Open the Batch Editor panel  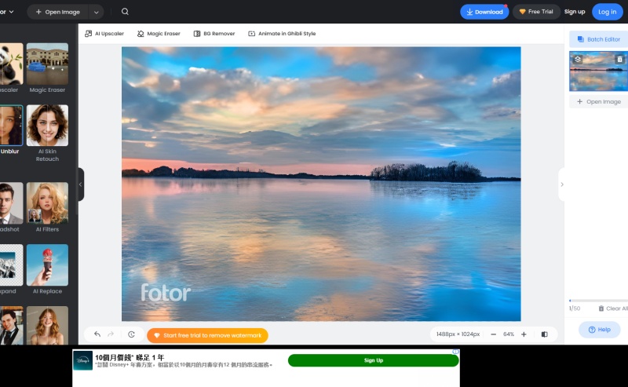[599, 39]
